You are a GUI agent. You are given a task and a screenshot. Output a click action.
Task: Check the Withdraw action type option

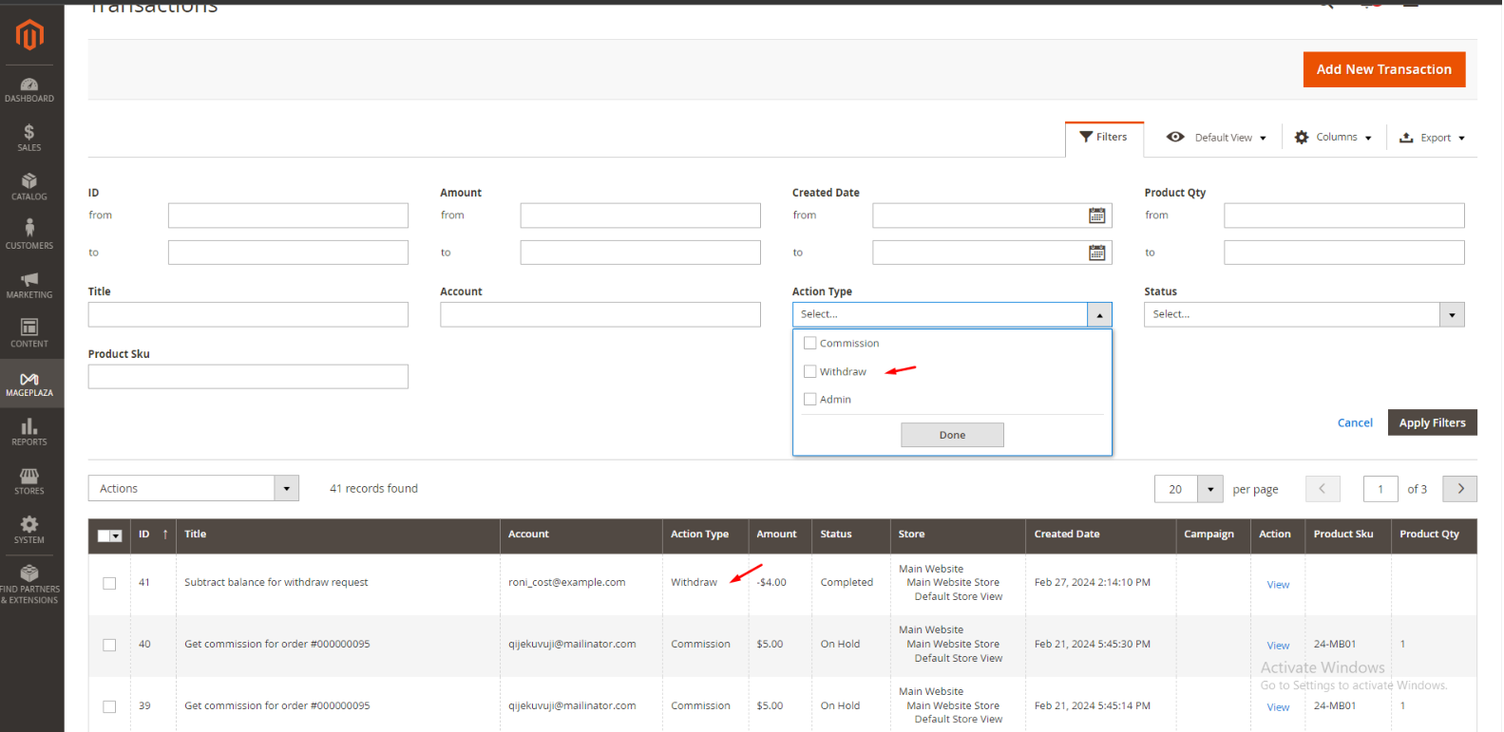[x=810, y=371]
